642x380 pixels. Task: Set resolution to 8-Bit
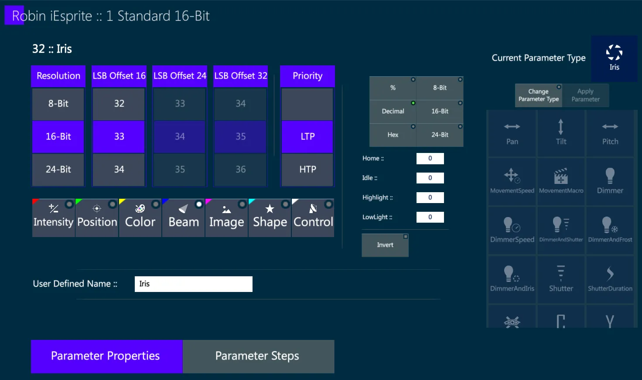pos(58,104)
